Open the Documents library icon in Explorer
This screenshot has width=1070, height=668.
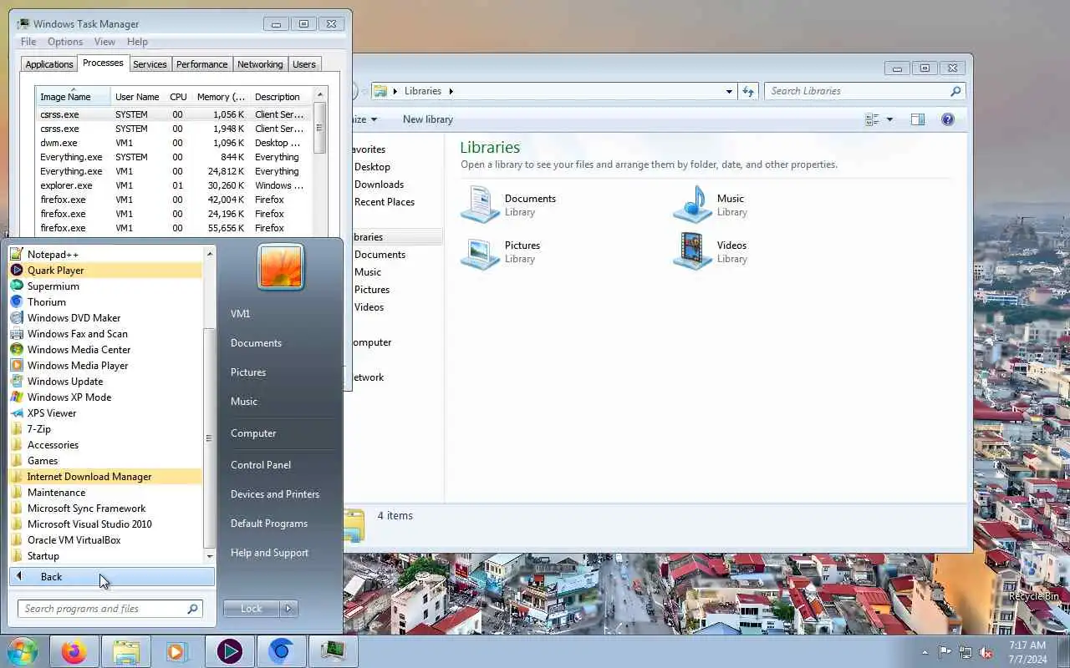(x=481, y=205)
